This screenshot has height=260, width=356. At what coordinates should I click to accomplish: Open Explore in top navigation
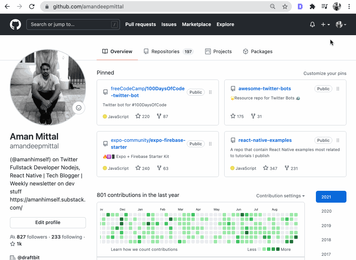pos(225,24)
